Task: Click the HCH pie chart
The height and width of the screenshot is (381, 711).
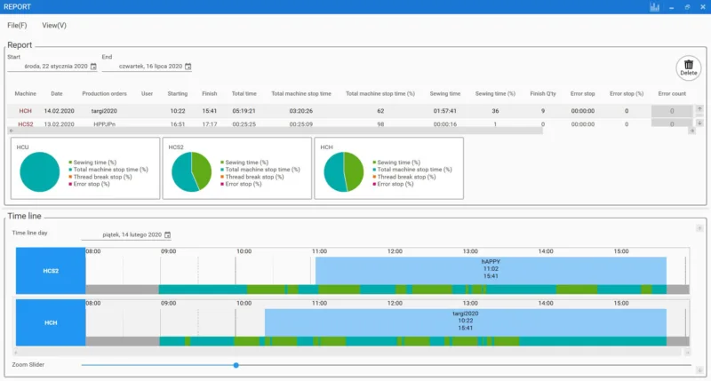Action: pos(344,171)
